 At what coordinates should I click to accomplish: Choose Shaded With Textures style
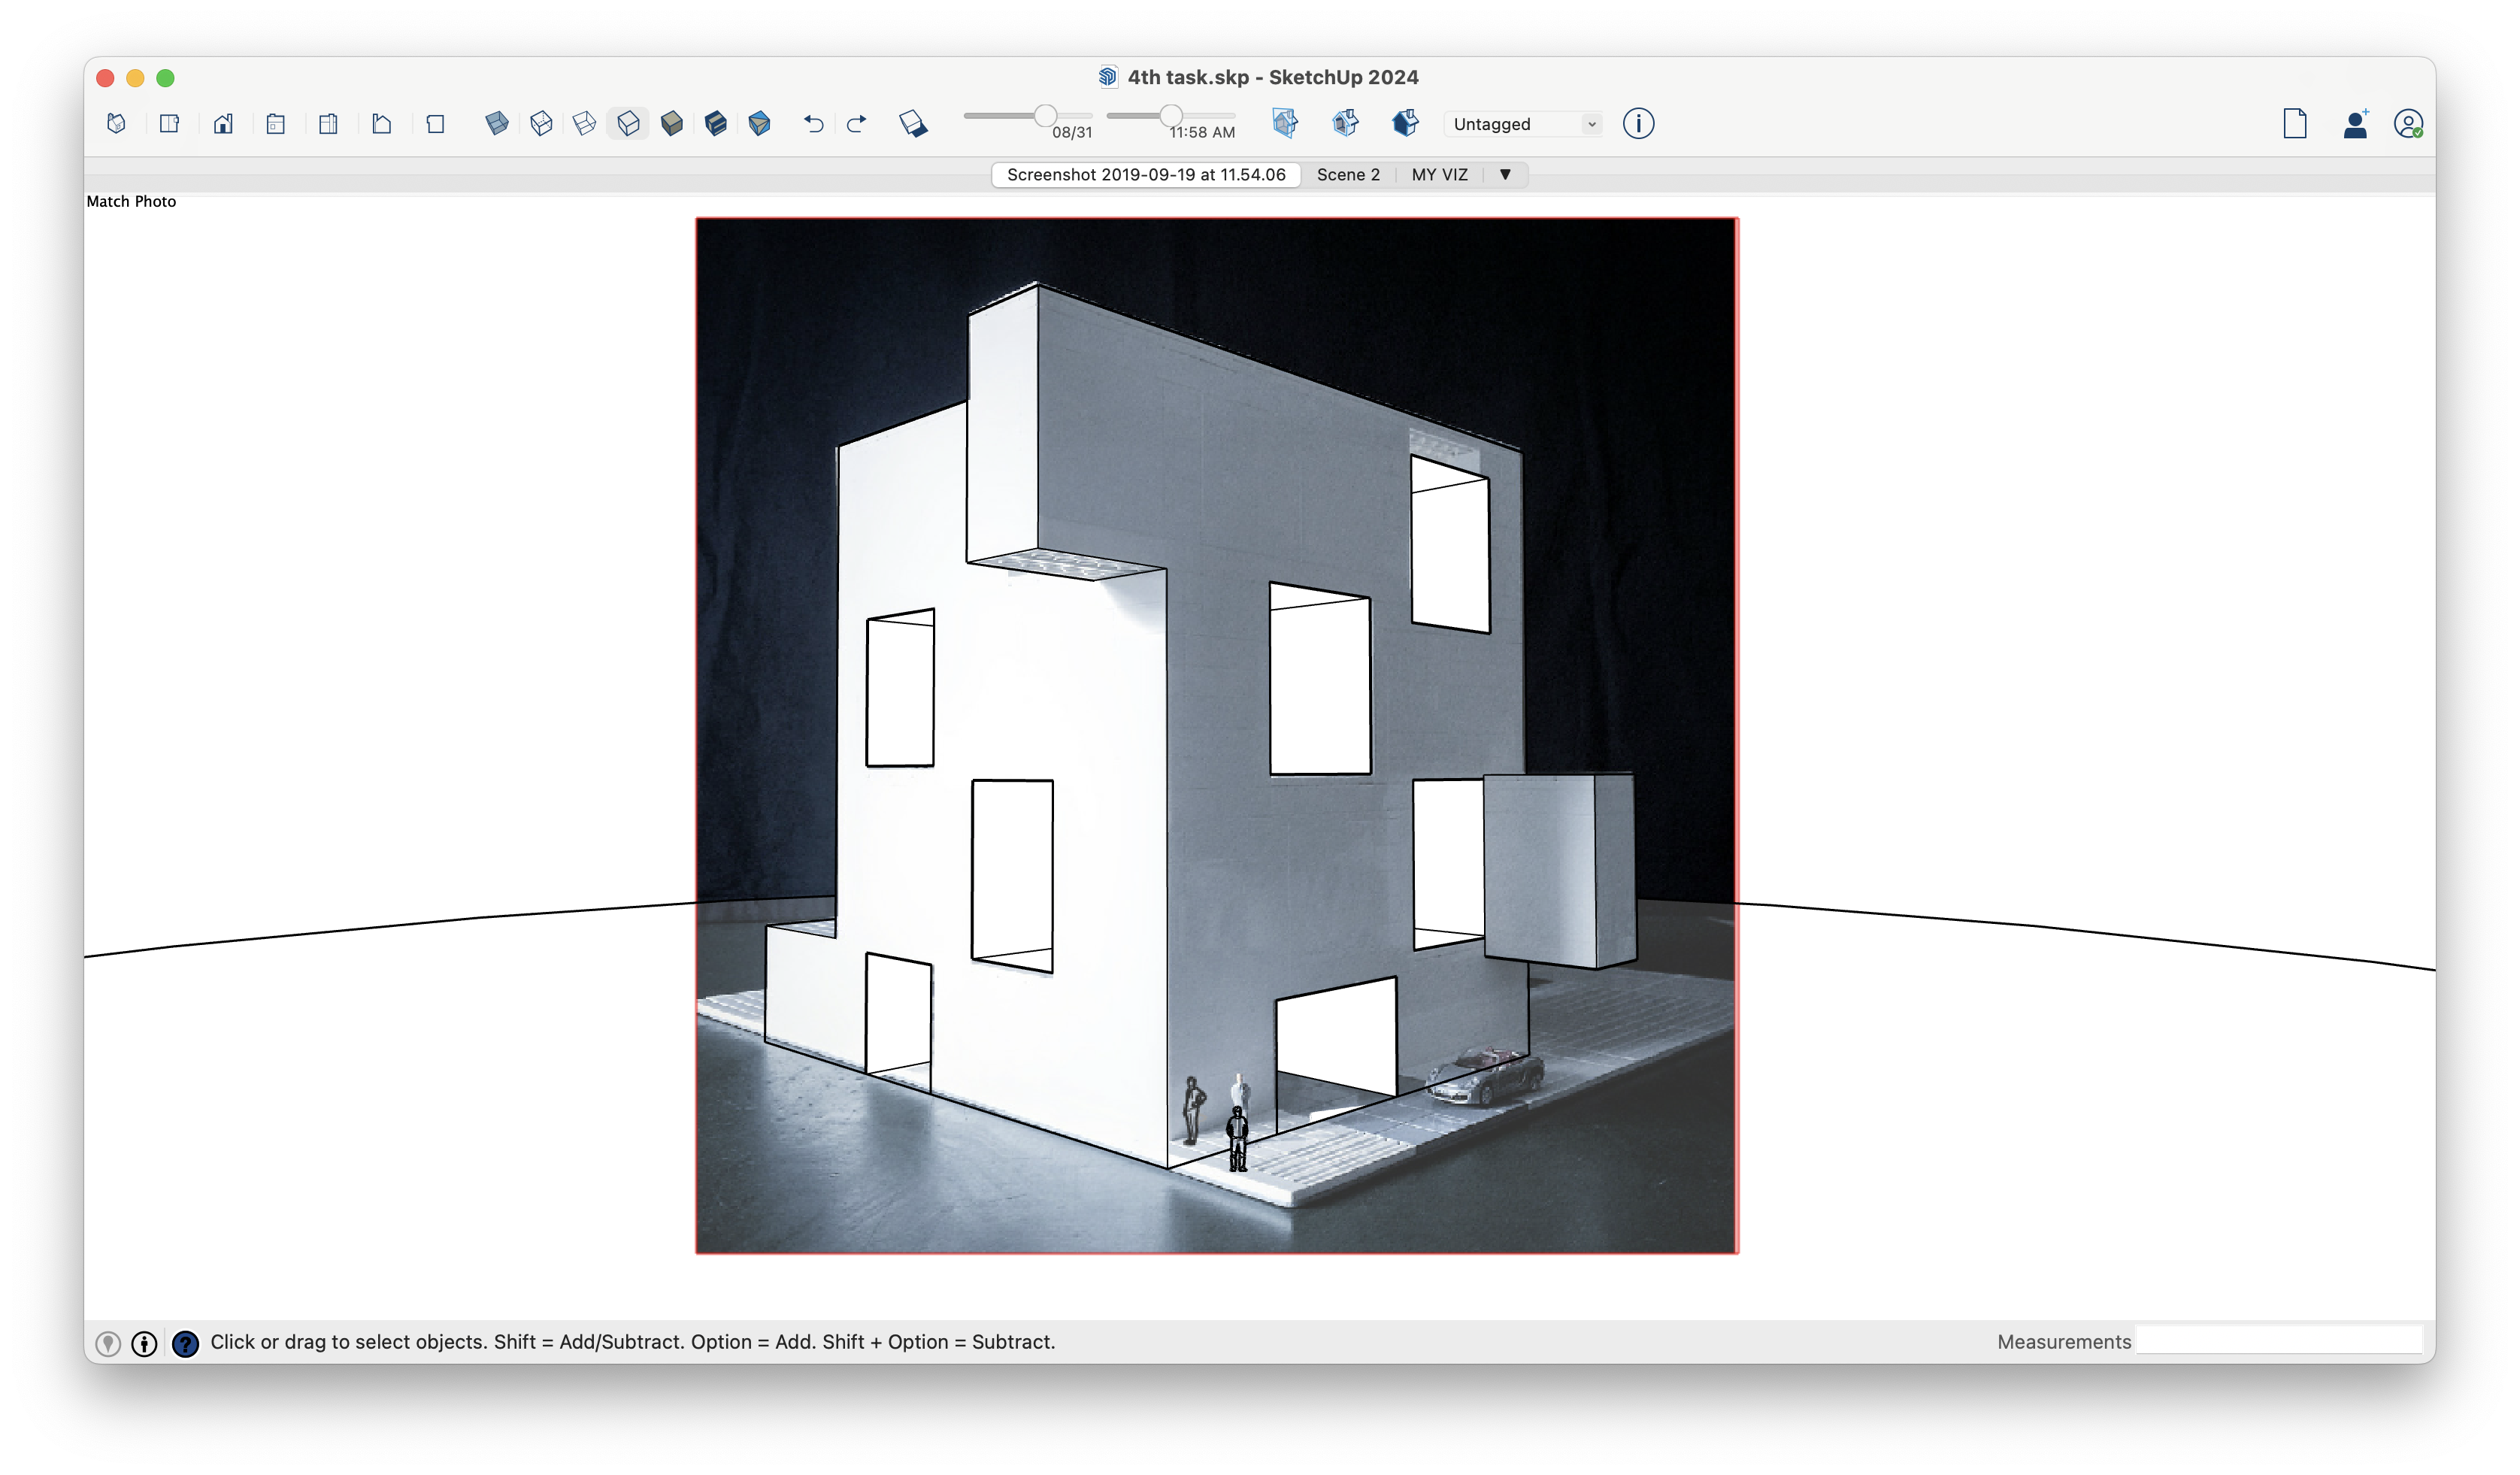click(716, 123)
